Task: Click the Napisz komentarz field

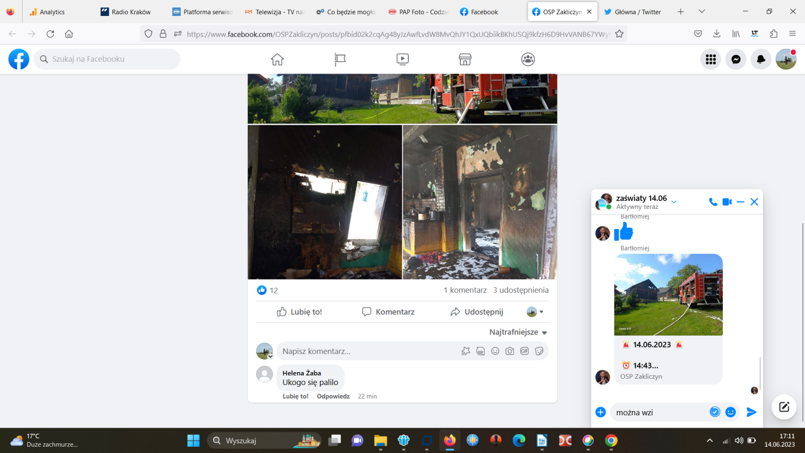Action: click(368, 351)
